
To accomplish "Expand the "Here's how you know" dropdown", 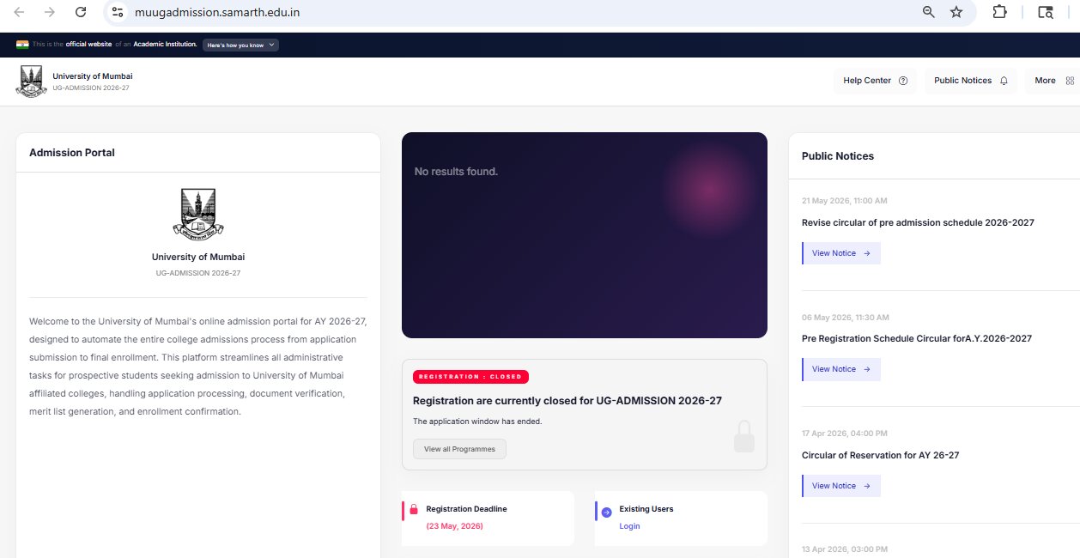I will click(x=240, y=45).
